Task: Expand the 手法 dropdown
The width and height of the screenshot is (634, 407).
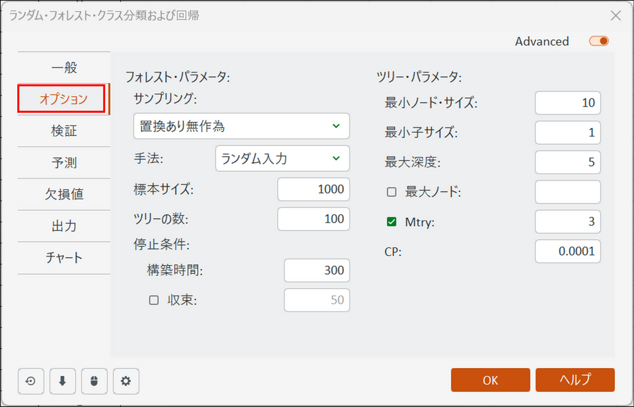Action: [282, 158]
